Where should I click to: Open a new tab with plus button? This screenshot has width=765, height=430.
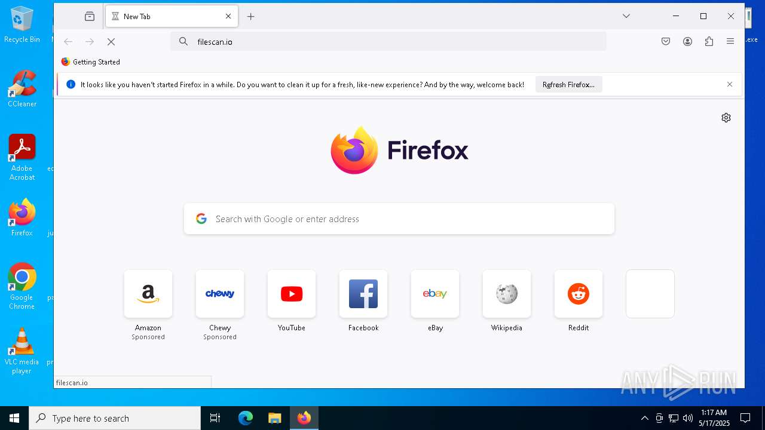pos(251,17)
